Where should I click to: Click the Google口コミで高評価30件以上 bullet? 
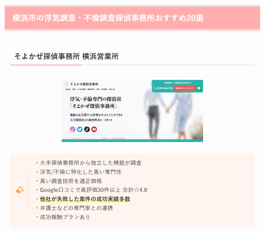[x=94, y=190]
